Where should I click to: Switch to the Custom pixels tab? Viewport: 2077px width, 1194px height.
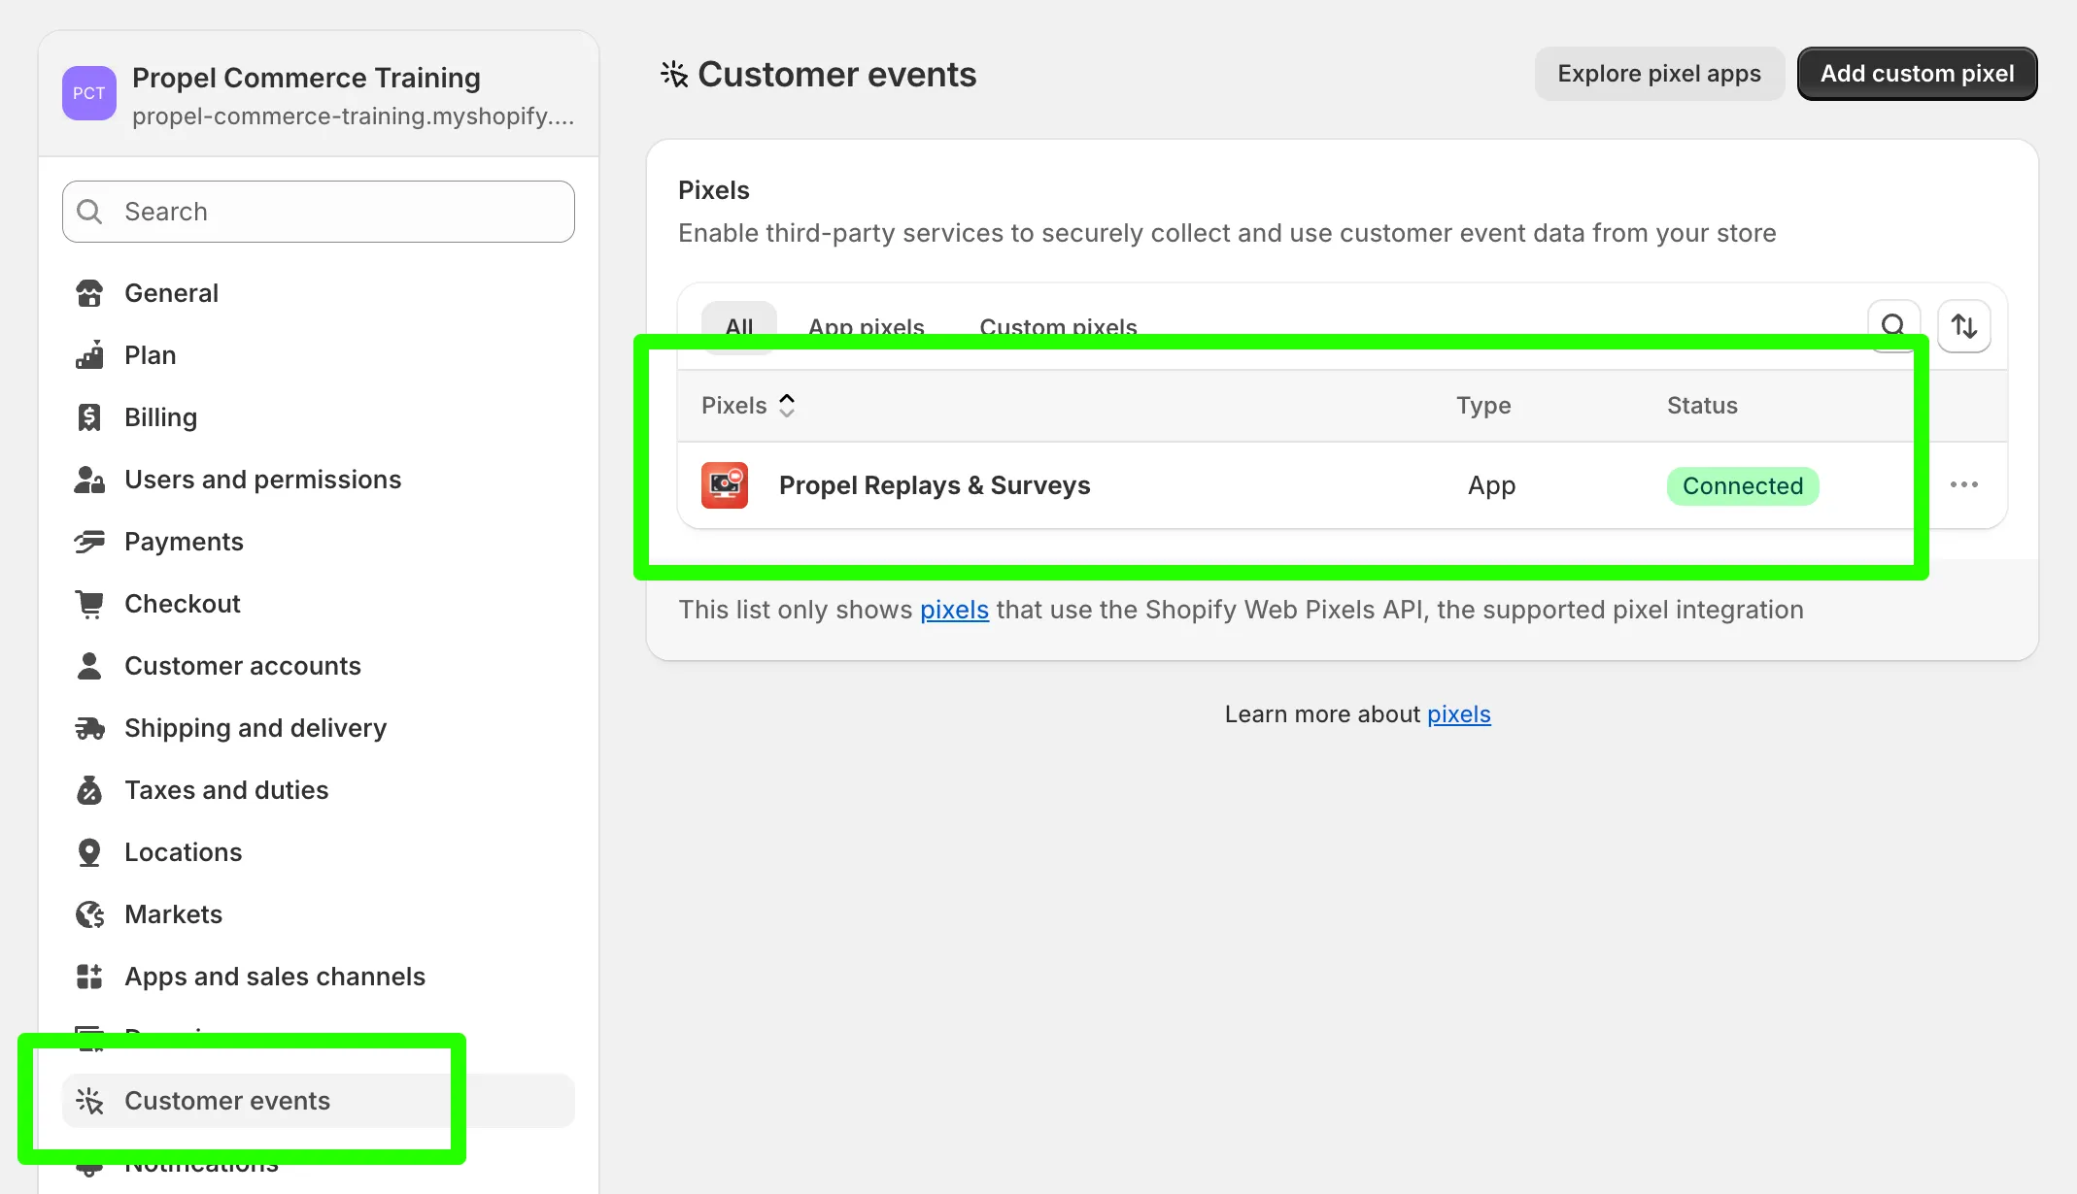(1058, 327)
